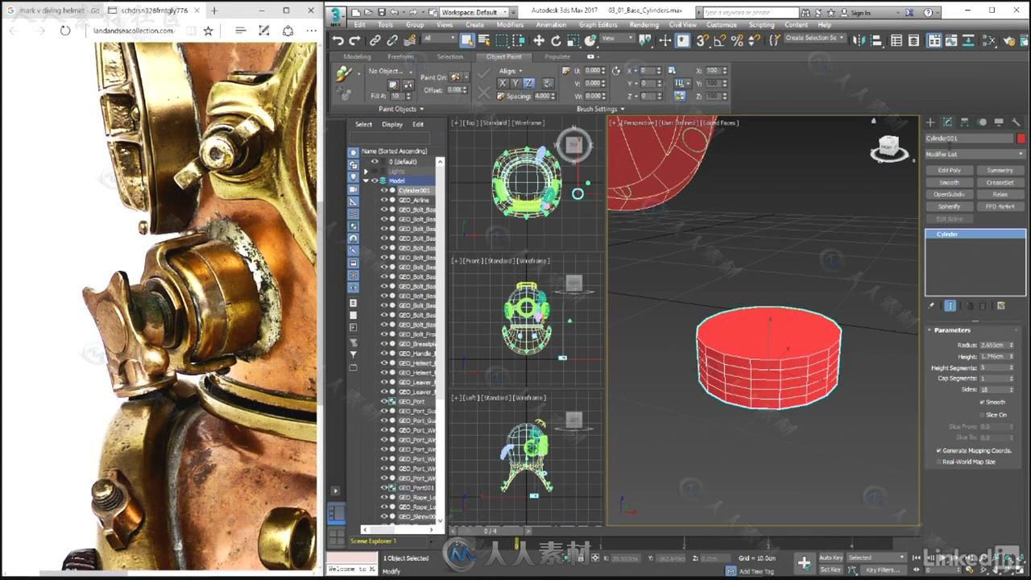
Task: Open the Motion tab in command panel
Action: coord(982,122)
